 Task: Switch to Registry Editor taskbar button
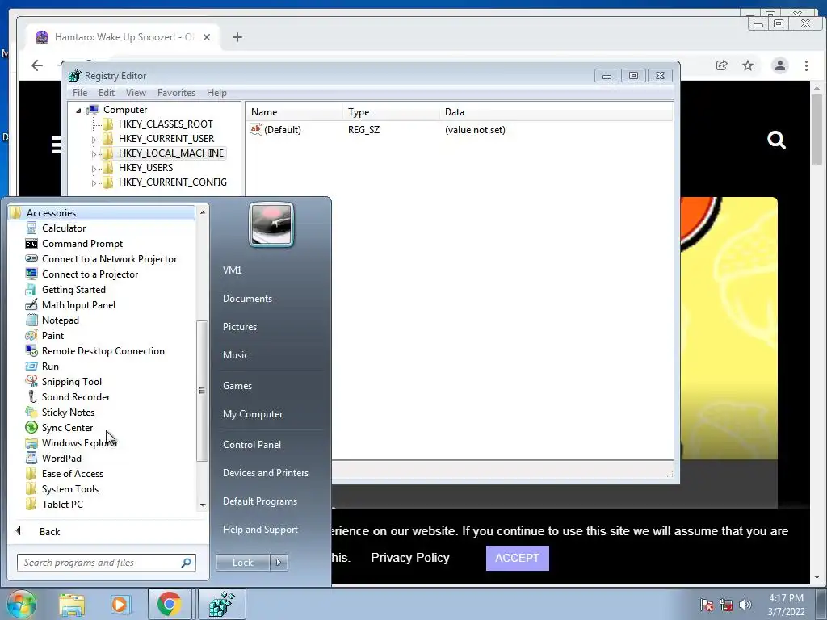(221, 604)
